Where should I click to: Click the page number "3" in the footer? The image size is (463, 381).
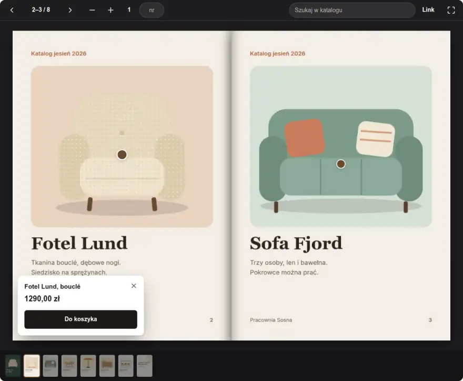click(x=430, y=320)
